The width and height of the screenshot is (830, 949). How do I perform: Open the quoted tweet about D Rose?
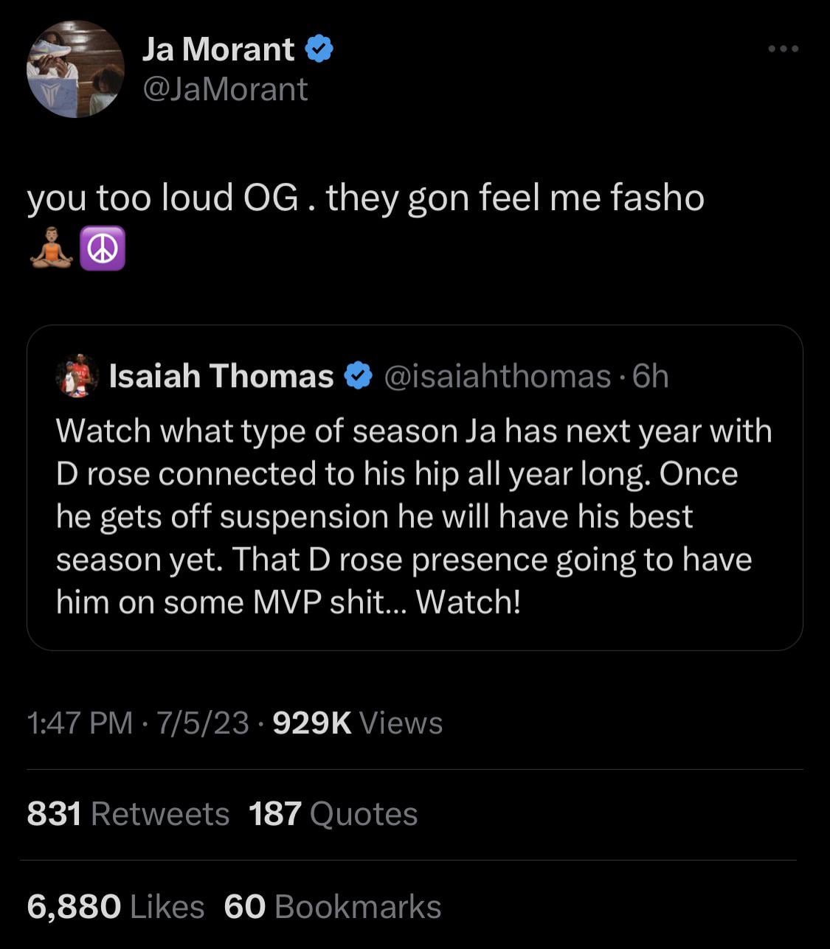[x=413, y=516]
